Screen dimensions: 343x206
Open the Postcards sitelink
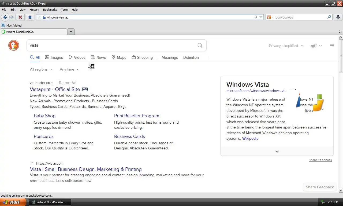pyautogui.click(x=44, y=136)
